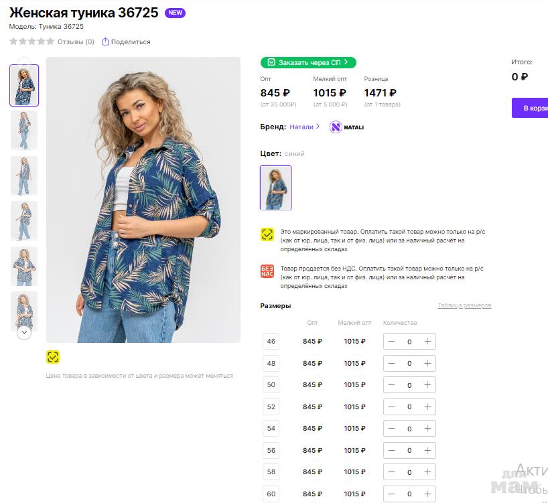Click the star rating icons

32,42
